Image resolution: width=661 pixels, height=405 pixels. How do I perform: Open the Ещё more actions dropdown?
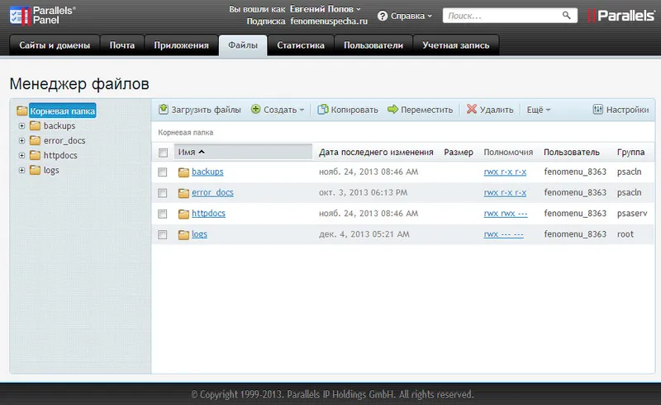tap(539, 110)
